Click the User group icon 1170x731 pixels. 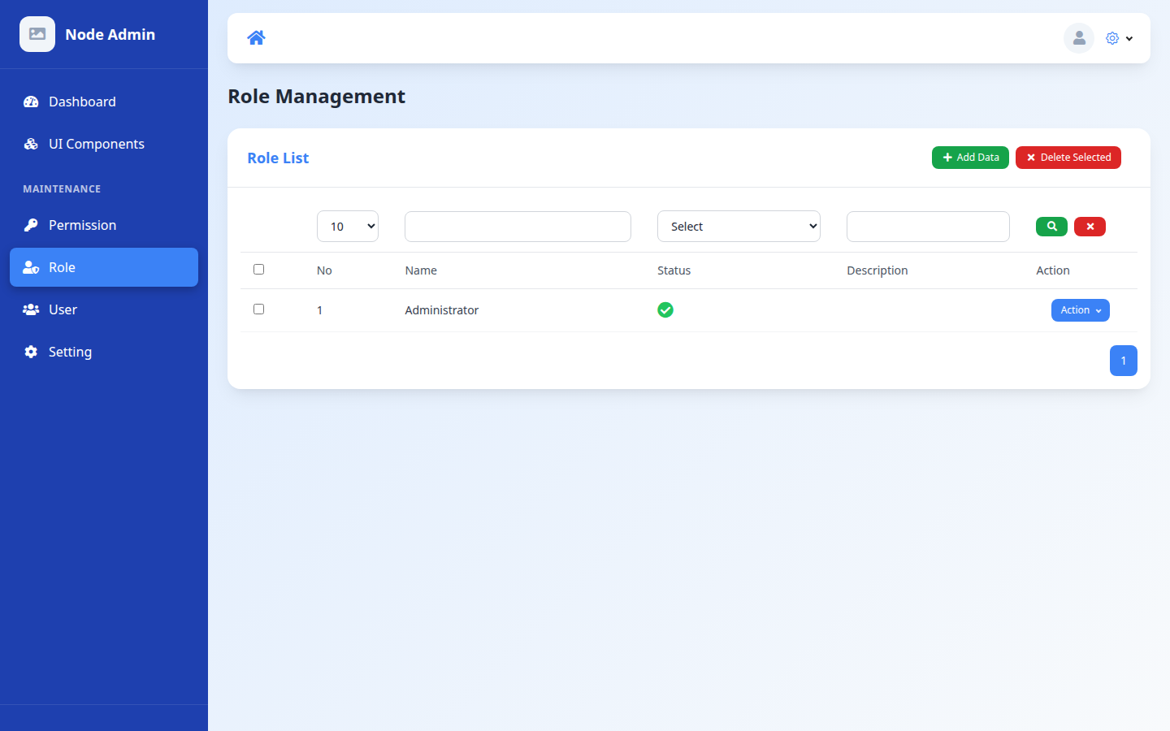(31, 309)
